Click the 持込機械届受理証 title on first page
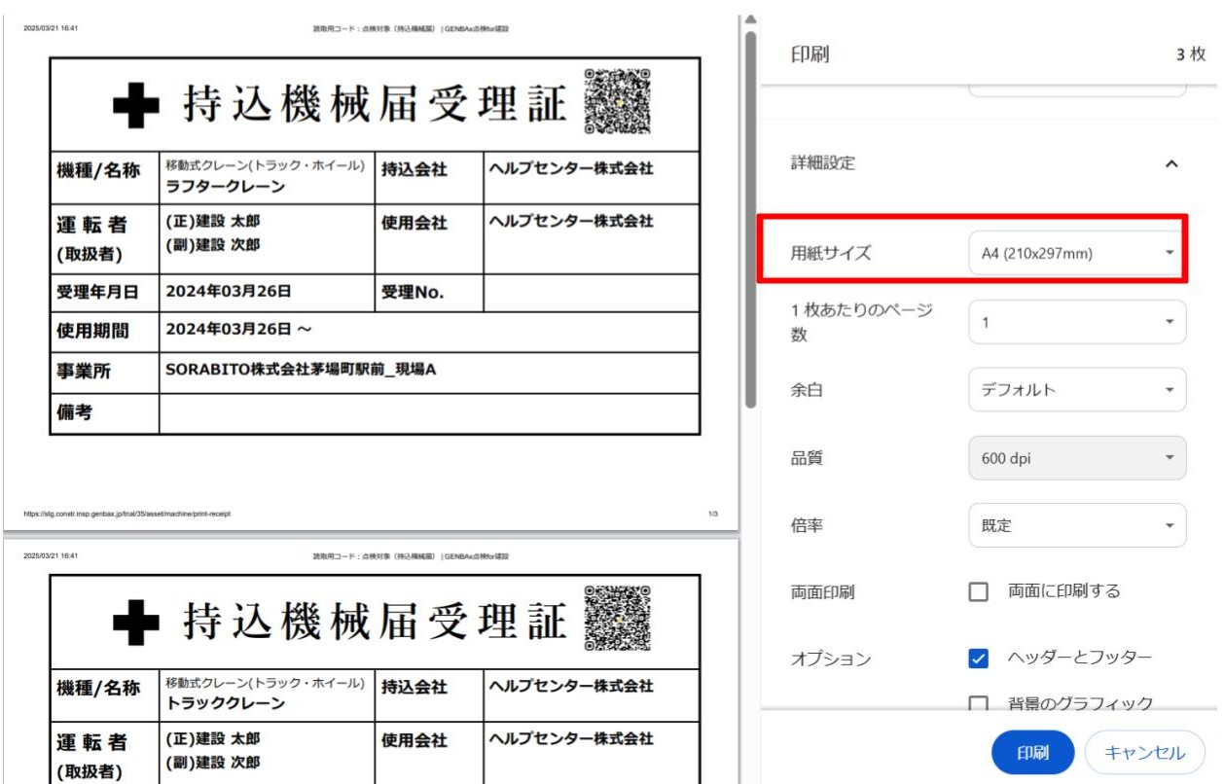Screen dimensions: 1224x784 pos(375,105)
